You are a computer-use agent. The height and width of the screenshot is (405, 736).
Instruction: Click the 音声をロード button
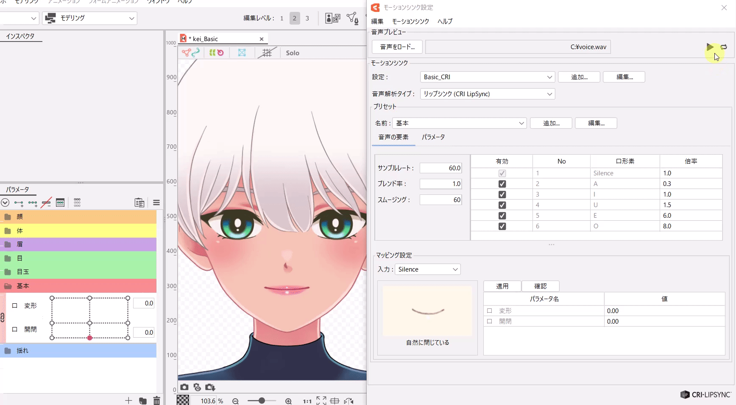[397, 47]
